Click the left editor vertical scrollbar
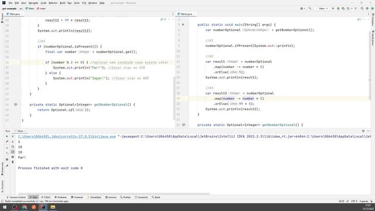Viewport: 375px width, 211px height. click(174, 98)
